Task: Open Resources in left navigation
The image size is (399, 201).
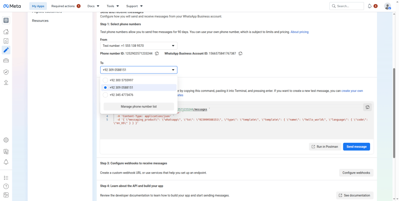Action: tap(40, 21)
